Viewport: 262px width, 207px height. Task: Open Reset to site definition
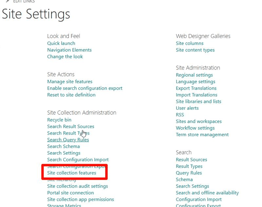(72, 95)
